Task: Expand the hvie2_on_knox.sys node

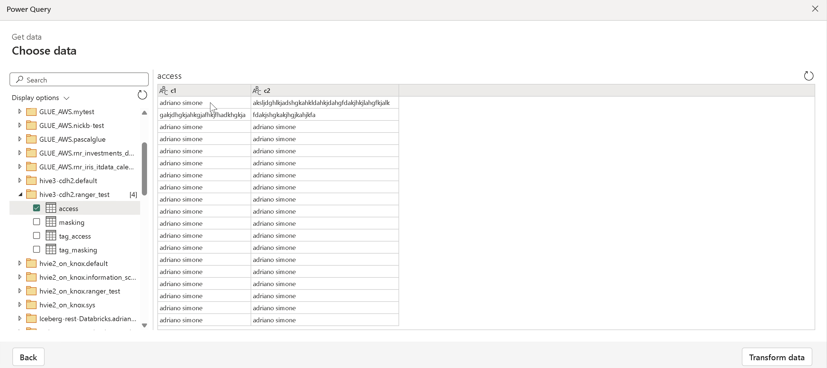Action: tap(20, 305)
